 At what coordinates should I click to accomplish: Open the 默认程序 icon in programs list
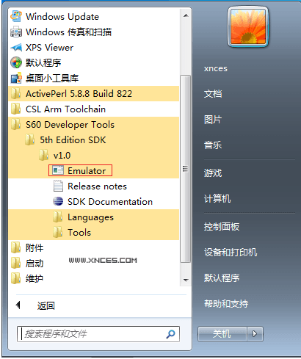pyautogui.click(x=16, y=62)
